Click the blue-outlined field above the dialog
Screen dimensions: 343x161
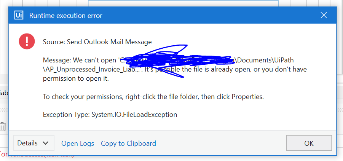[183, 3]
